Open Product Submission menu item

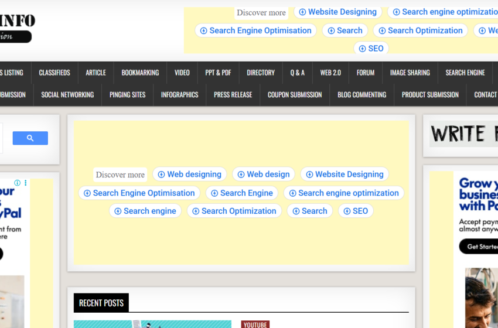click(430, 95)
